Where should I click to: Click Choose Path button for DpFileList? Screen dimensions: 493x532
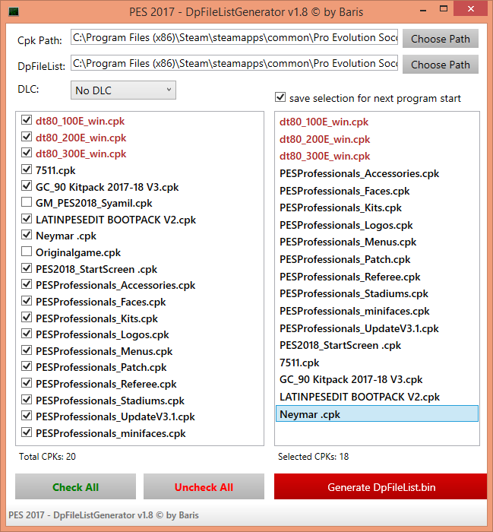(441, 65)
